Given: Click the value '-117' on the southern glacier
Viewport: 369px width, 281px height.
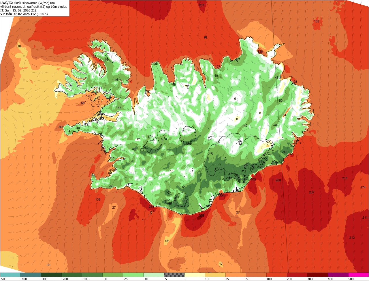Looking at the screenshot, I should (x=229, y=179).
